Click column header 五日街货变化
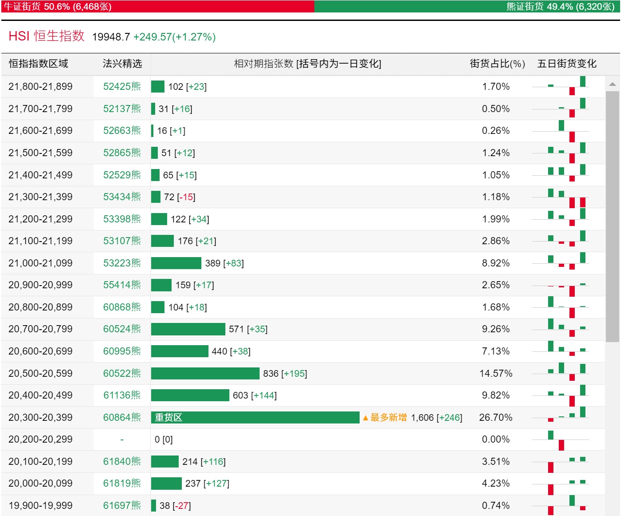621x516 pixels. tap(567, 64)
